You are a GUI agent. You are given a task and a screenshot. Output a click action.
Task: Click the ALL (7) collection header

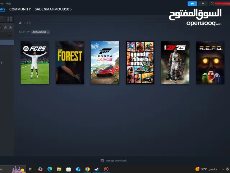pos(25,23)
